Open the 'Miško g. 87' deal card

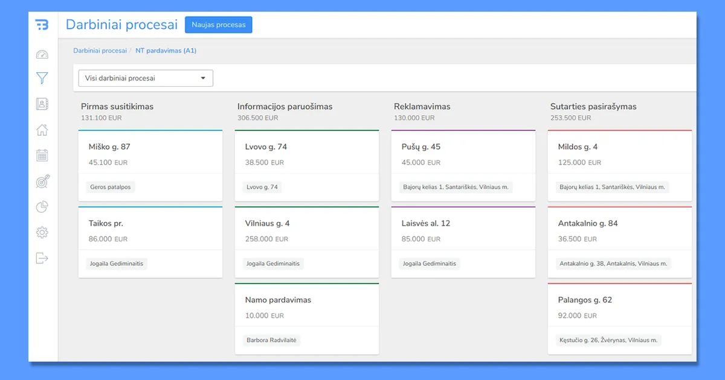tap(150, 154)
